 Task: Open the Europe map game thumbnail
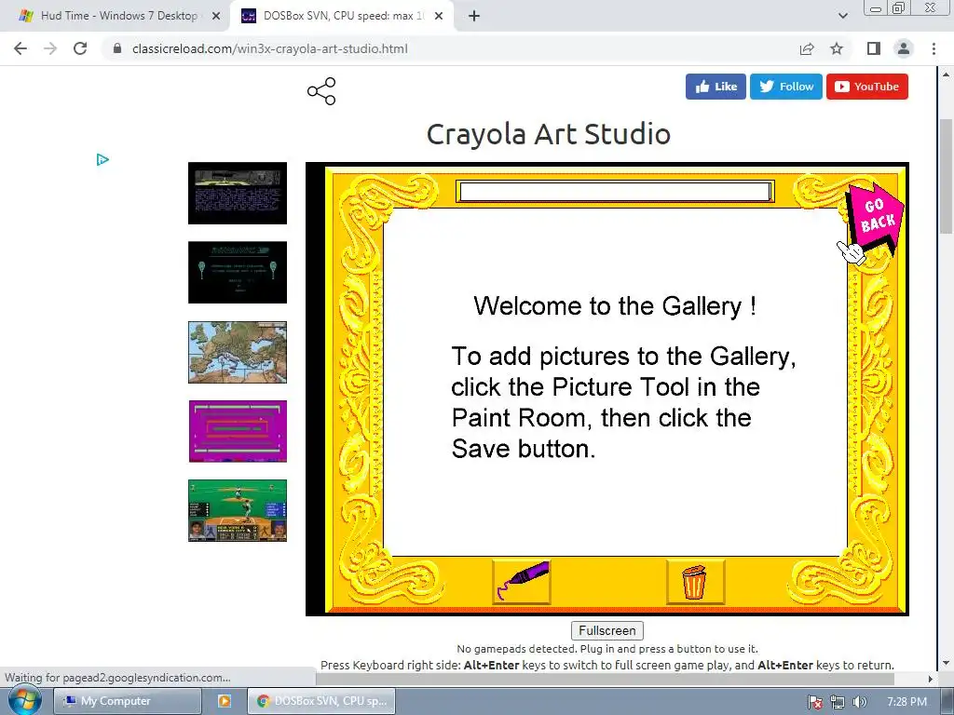[238, 352]
